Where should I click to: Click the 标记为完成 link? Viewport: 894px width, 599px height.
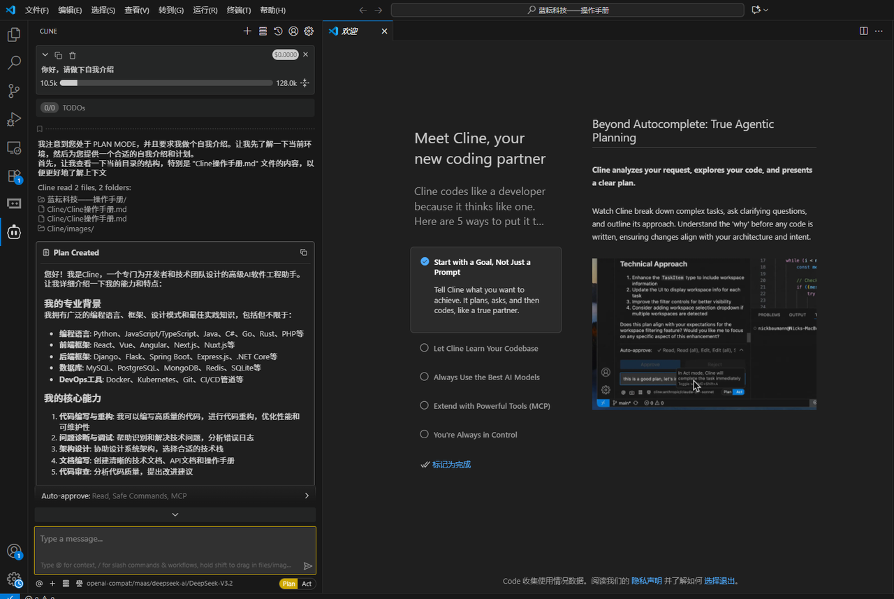(x=451, y=464)
